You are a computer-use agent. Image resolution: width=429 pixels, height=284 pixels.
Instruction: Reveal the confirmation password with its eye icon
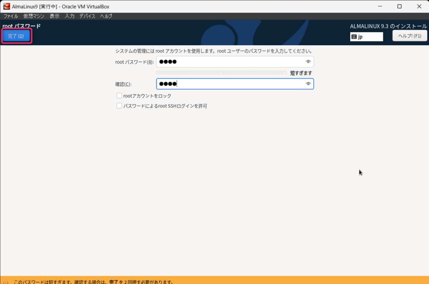308,84
